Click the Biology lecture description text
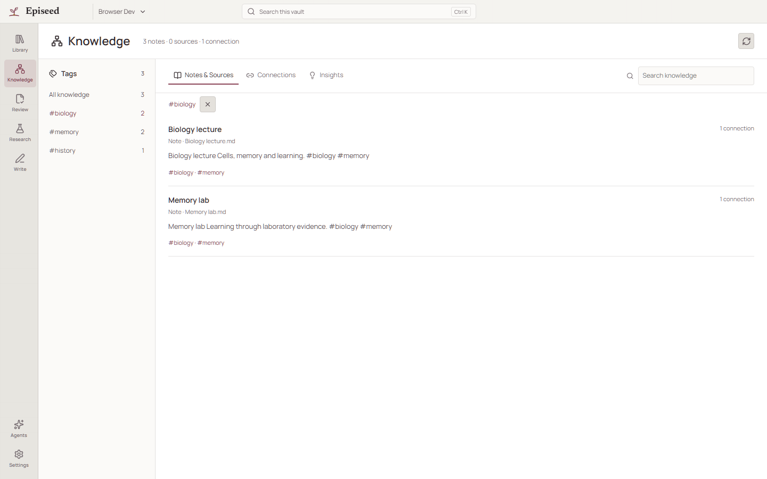The height and width of the screenshot is (479, 767). pyautogui.click(x=268, y=155)
